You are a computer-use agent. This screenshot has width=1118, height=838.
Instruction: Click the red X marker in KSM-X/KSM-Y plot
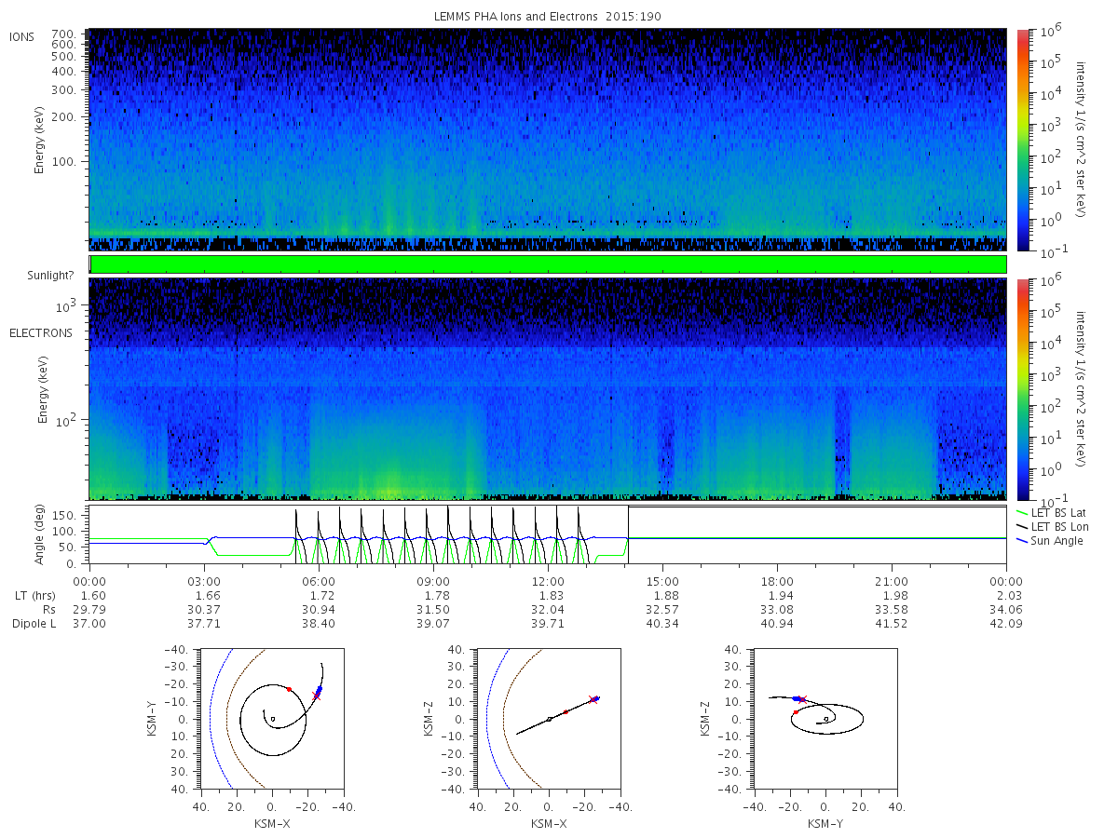[317, 696]
